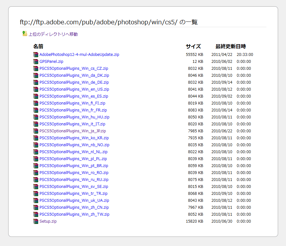This screenshot has height=246, width=286.
Task: Open PSCS5OptionalPlugins_Win_fi_FI.zip link
Action: click(x=72, y=103)
